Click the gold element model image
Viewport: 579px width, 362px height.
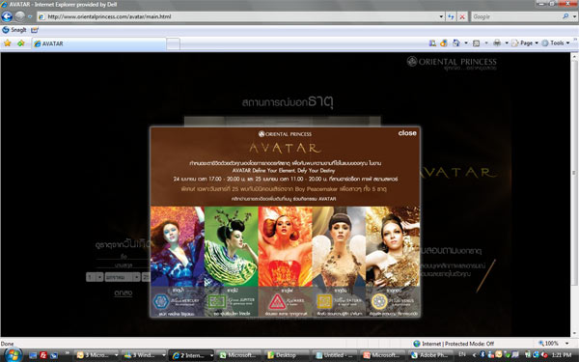tap(393, 246)
